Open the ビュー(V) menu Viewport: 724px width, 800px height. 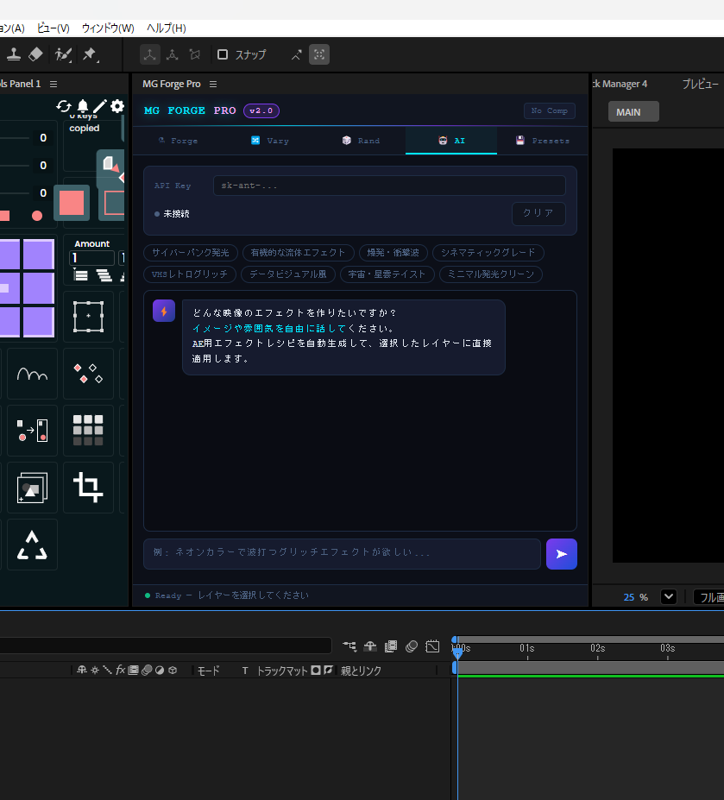(53, 28)
